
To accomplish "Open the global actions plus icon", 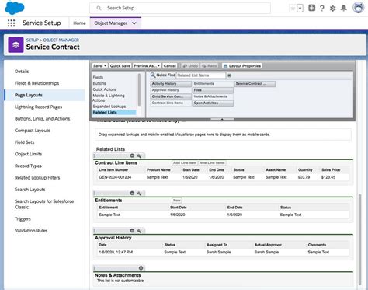I will point(311,8).
